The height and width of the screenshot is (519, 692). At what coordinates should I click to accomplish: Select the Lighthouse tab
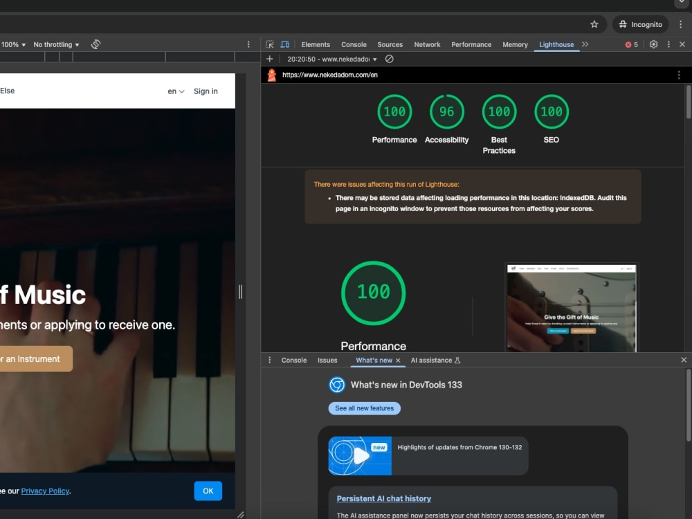tap(556, 44)
